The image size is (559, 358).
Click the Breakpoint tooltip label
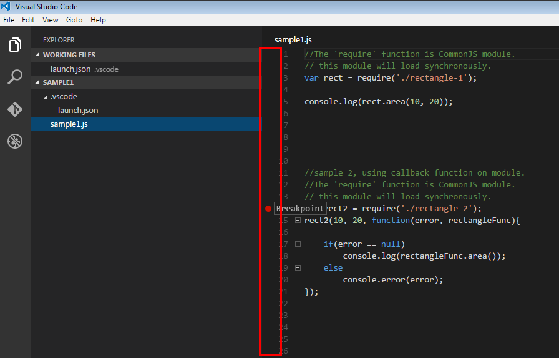click(300, 209)
